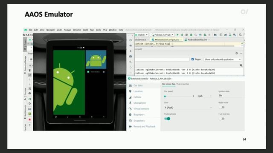Viewport: 273px width, 153px height.
Task: Enable the Night mode switch
Action: pyautogui.click(x=222, y=108)
